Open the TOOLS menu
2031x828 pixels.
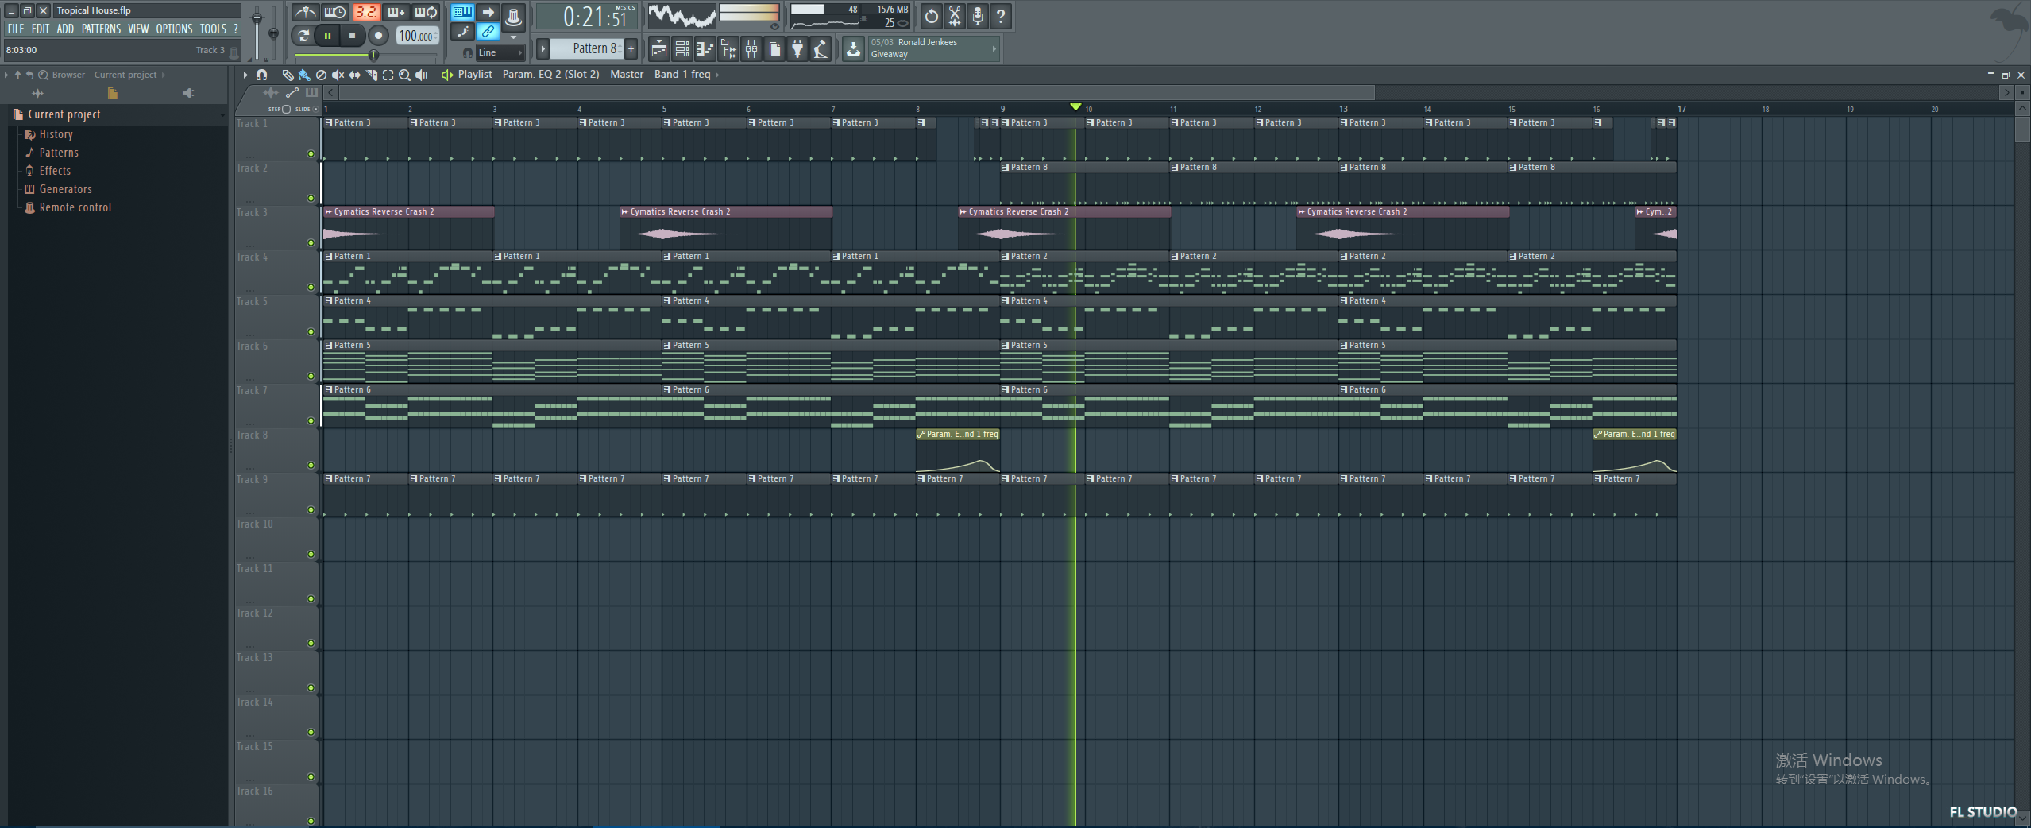click(x=213, y=29)
